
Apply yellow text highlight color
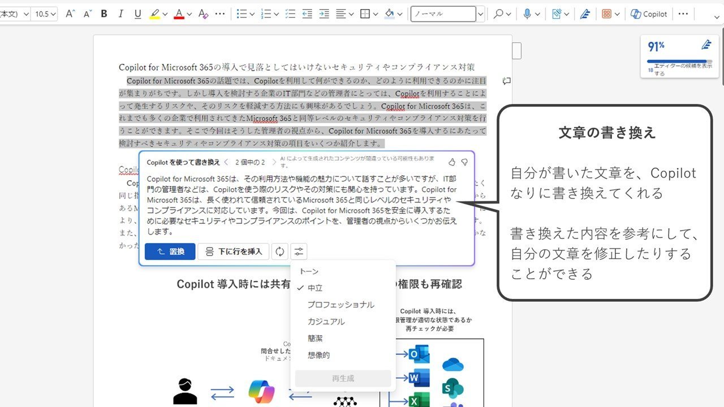point(154,14)
